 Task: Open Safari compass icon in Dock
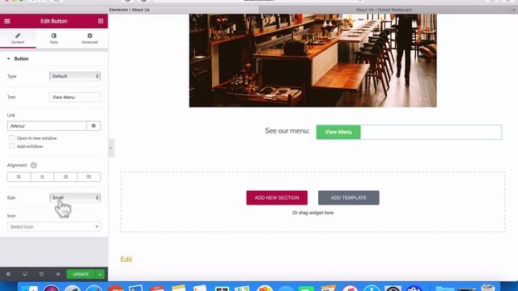point(94,288)
